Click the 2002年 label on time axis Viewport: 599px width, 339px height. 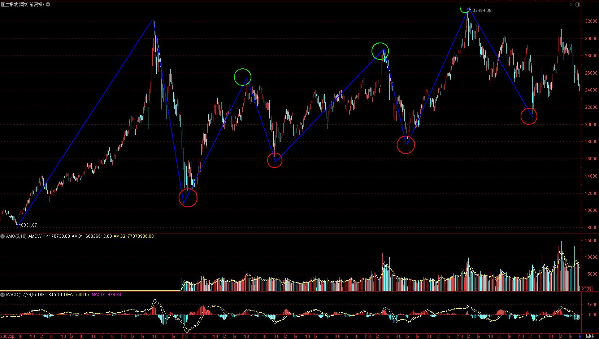click(7, 336)
